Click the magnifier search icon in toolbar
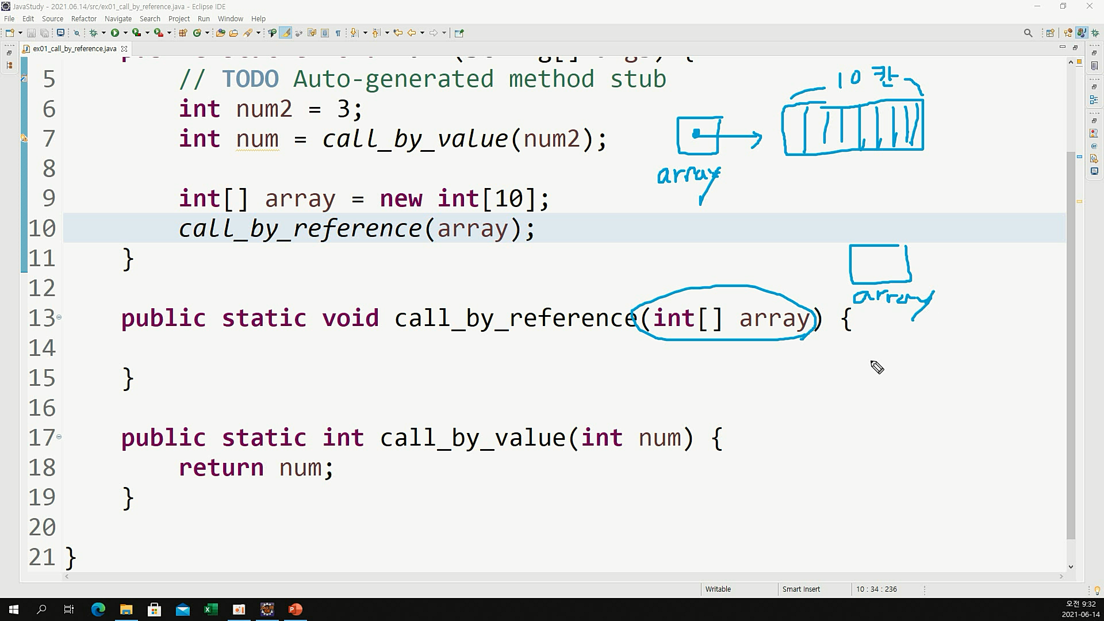 click(1028, 33)
